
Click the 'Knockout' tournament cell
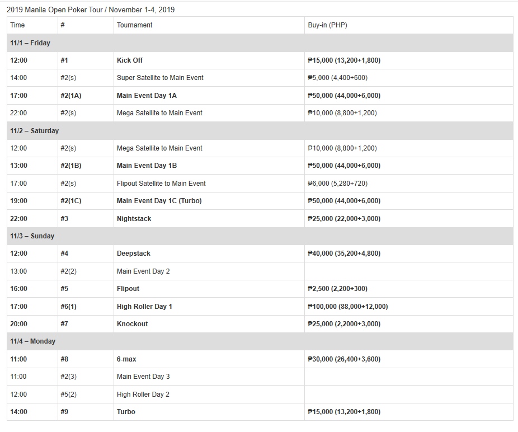point(209,324)
